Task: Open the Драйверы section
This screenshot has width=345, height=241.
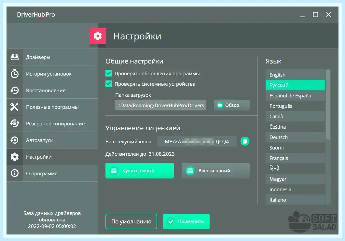Action: (x=52, y=57)
